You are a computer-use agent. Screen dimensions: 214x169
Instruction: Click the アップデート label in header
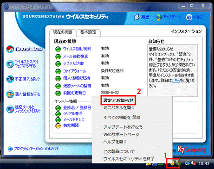[x=172, y=17]
